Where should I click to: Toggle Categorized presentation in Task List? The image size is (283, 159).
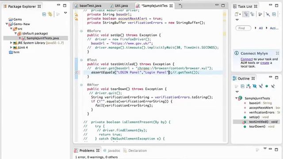pyautogui.click(x=246, y=14)
